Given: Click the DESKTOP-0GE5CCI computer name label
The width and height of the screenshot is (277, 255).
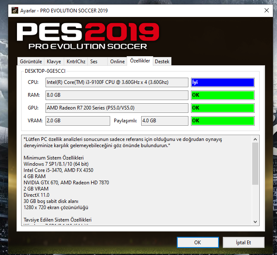Looking at the screenshot, I should coord(45,71).
